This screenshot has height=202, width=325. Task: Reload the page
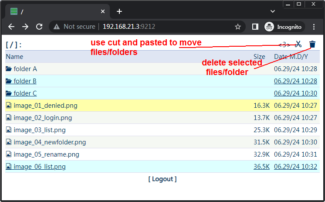click(x=39, y=27)
